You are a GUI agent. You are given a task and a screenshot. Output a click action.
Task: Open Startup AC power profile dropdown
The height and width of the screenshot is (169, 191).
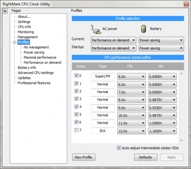(113, 48)
